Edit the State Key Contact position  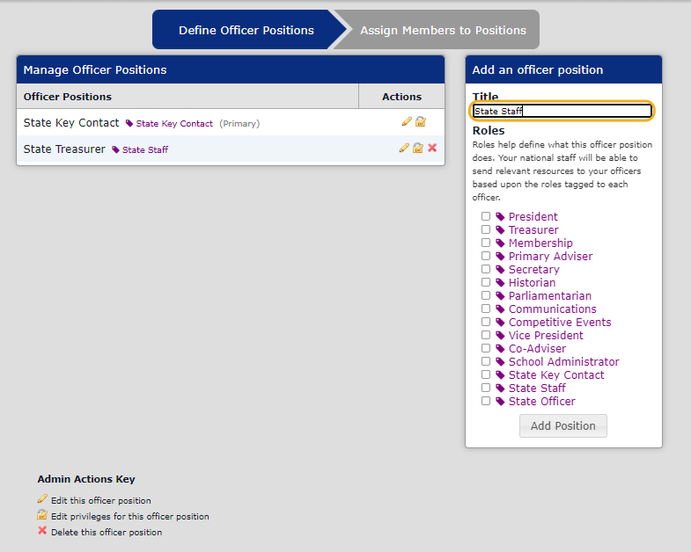407,121
